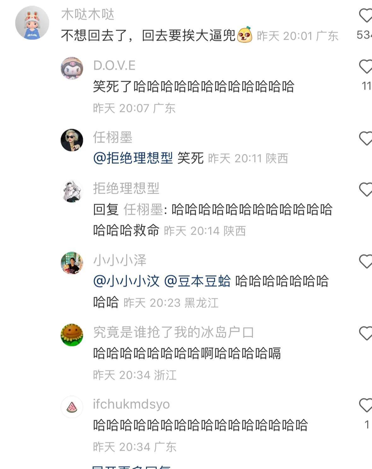
Task: Open 小小小泽's profile picture
Action: pos(72,263)
